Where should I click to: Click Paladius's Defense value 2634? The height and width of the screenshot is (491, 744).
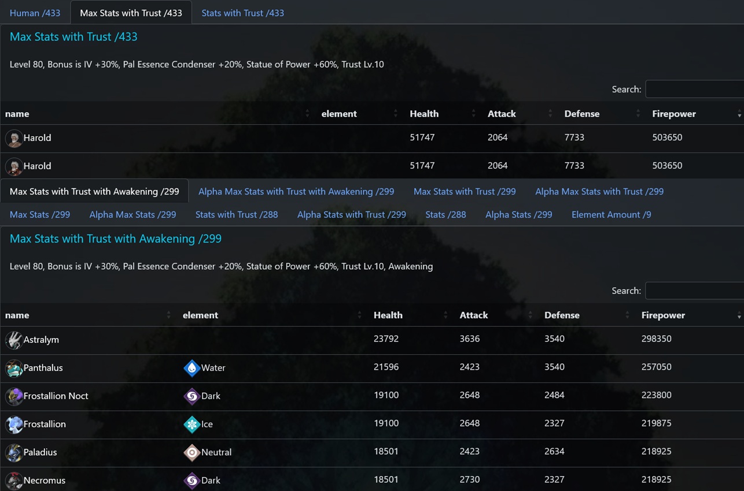pos(554,452)
